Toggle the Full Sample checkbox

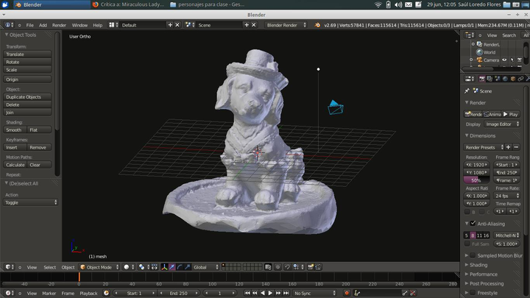(467, 244)
